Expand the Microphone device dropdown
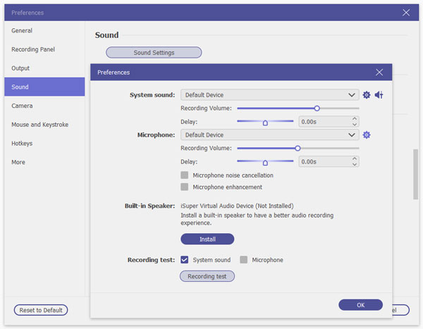 click(352, 135)
